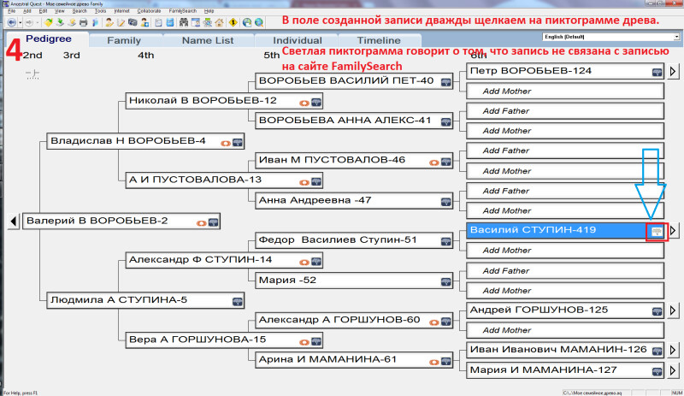The height and width of the screenshot is (396, 684).
Task: Open the Collaborate menu
Action: 149,11
